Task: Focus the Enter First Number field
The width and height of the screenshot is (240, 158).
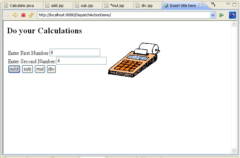Action: click(x=75, y=52)
